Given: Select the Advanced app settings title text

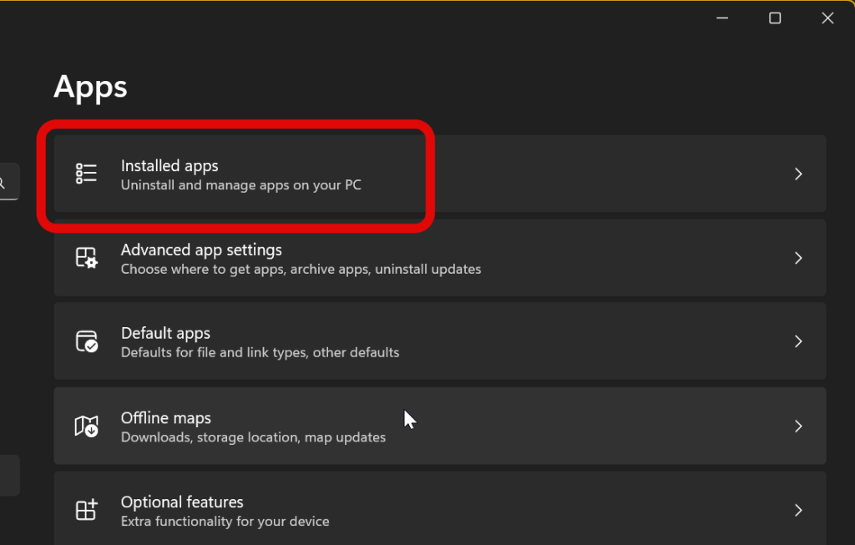Looking at the screenshot, I should pyautogui.click(x=201, y=250).
